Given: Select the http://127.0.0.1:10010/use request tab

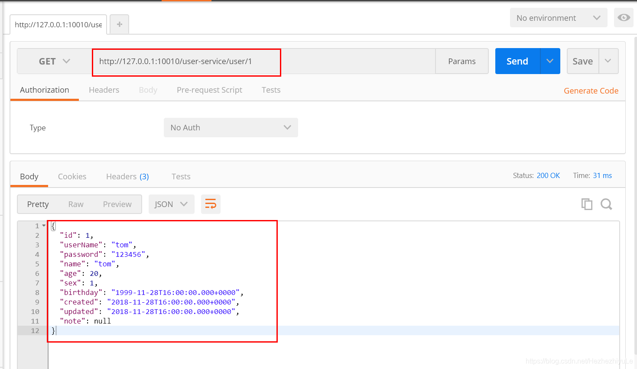Looking at the screenshot, I should pos(58,25).
